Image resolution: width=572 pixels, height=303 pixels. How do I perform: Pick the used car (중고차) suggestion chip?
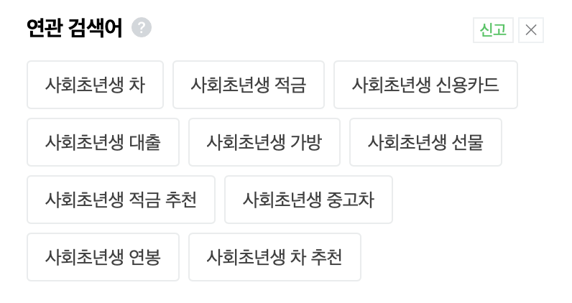[x=308, y=200]
